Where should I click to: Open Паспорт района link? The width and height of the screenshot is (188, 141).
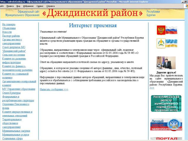[x=11, y=36]
